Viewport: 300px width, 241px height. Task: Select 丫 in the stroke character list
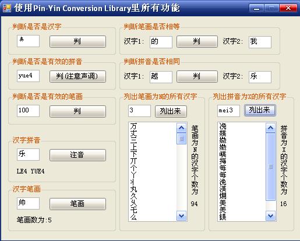click(x=133, y=175)
